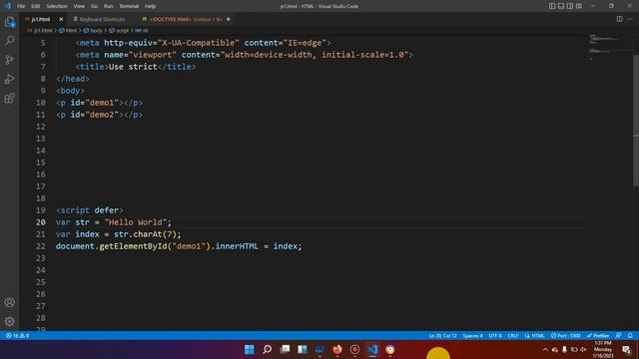Open the Edit menu
This screenshot has height=359, width=639.
pyautogui.click(x=36, y=6)
